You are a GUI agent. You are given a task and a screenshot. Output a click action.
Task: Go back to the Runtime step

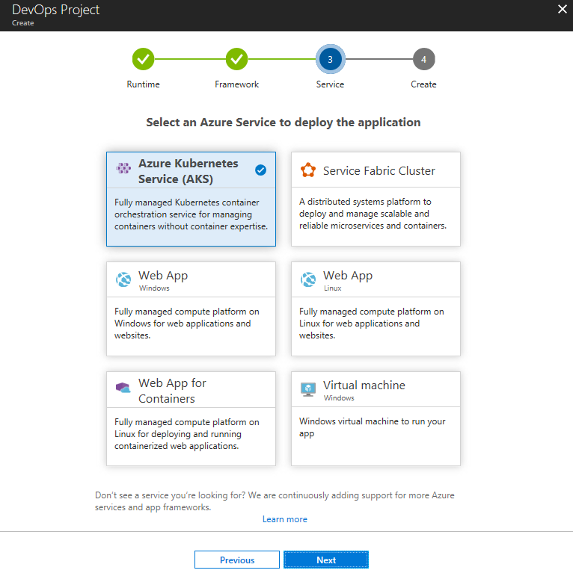click(x=143, y=59)
